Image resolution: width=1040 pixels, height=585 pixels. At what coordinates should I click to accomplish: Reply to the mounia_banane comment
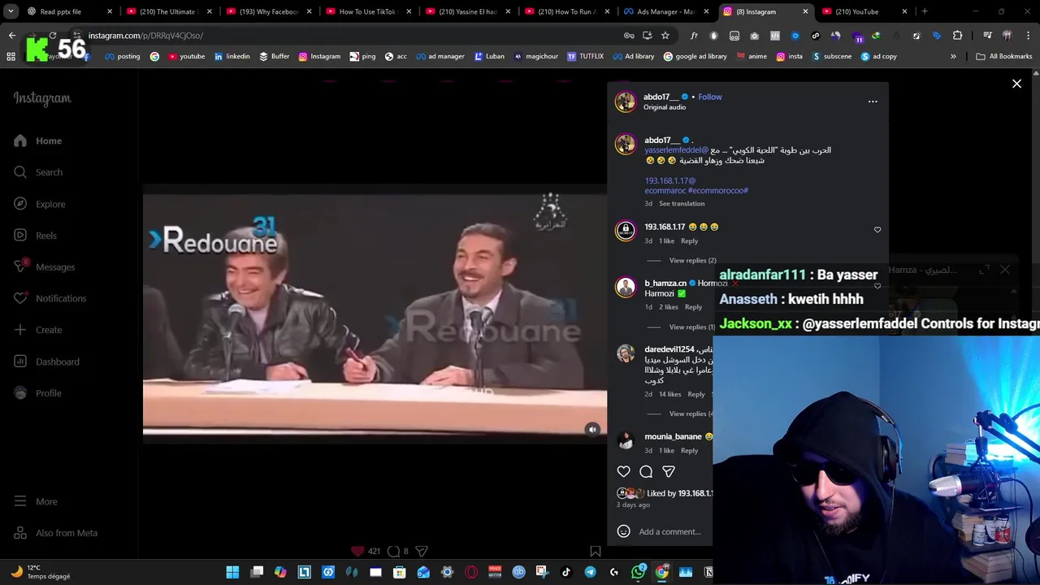click(689, 451)
